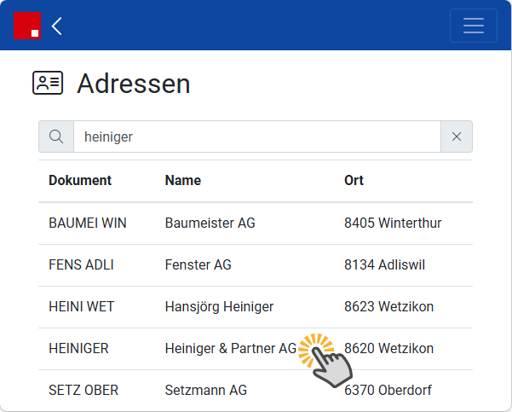Click the 8405 Winterthur cell

tap(393, 223)
